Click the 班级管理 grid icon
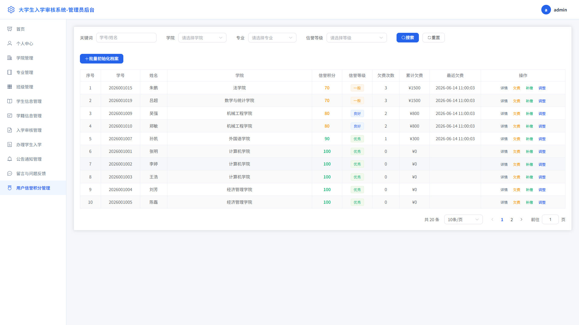This screenshot has height=325, width=579. pos(10,87)
